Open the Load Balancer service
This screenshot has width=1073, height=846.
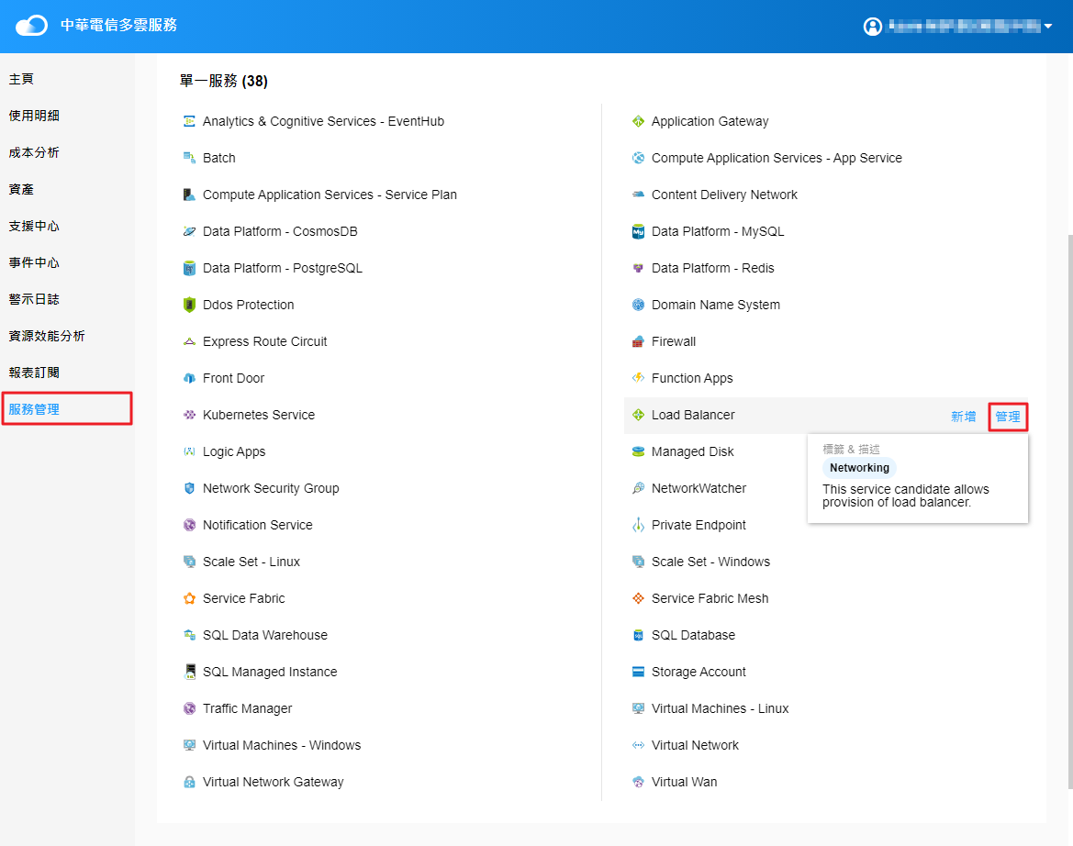693,415
